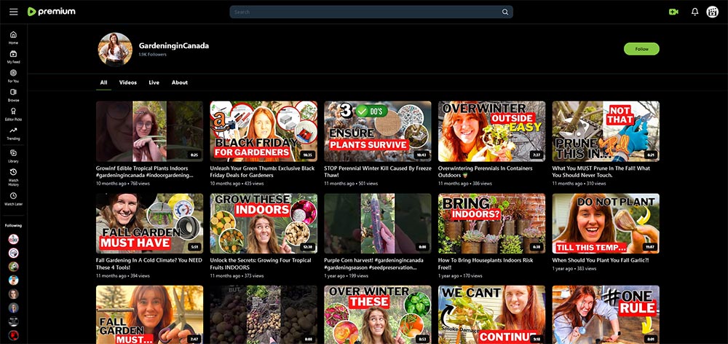
Task: Click '11 months ago • 501 views' text
Action: 350,184
